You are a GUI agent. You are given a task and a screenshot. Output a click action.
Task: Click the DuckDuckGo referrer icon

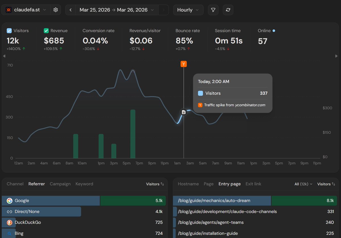pyautogui.click(x=9, y=222)
